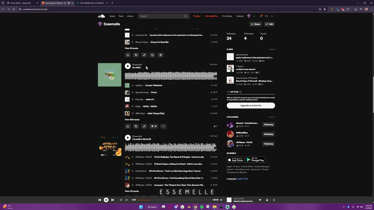Viewport: 374px width, 210px height.
Task: Switch to the Order Details - Apple tab
Action: (22, 3)
